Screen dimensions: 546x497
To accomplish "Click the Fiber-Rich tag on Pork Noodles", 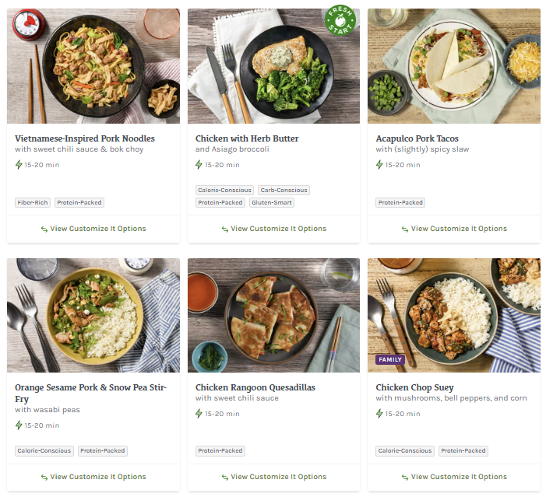I will pos(33,202).
